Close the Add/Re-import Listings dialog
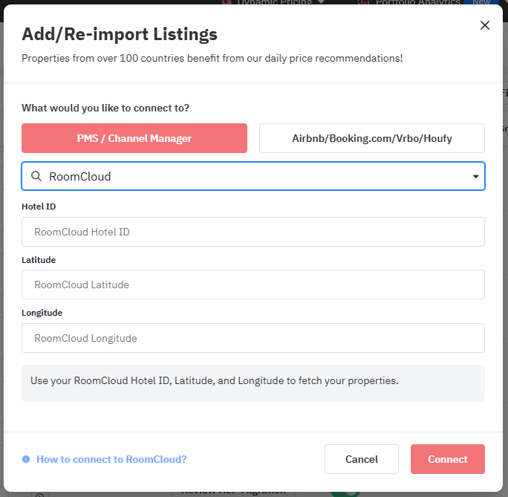Screen dimensions: 508x497 click(485, 25)
